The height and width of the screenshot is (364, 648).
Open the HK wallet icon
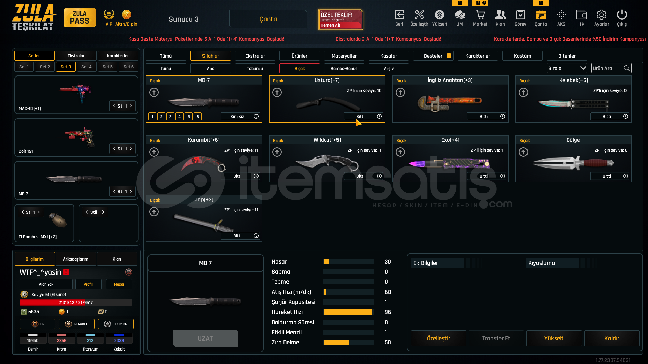[581, 15]
